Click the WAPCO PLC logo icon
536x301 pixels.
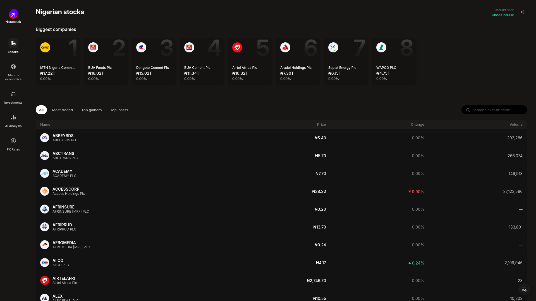(x=381, y=47)
